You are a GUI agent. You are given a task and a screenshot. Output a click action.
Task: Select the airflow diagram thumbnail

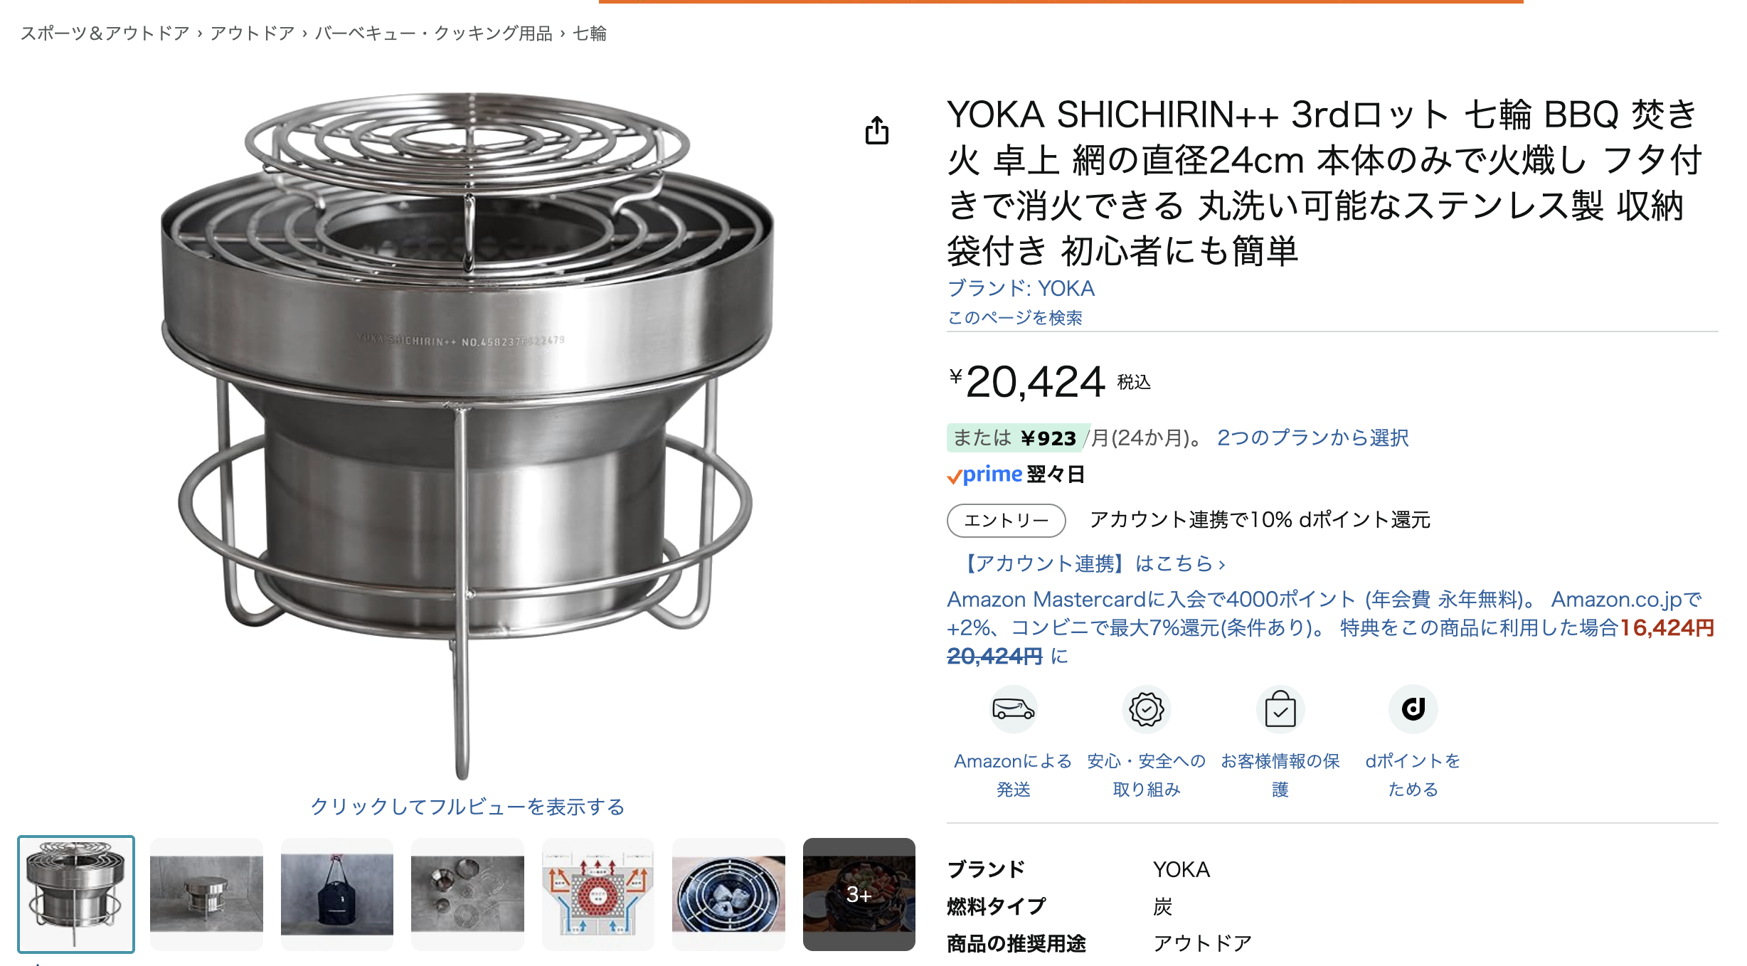(598, 894)
